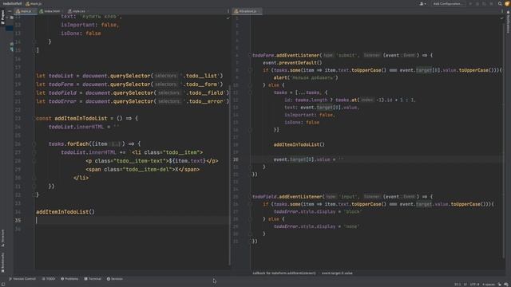Open TODO tool window

pos(49,279)
